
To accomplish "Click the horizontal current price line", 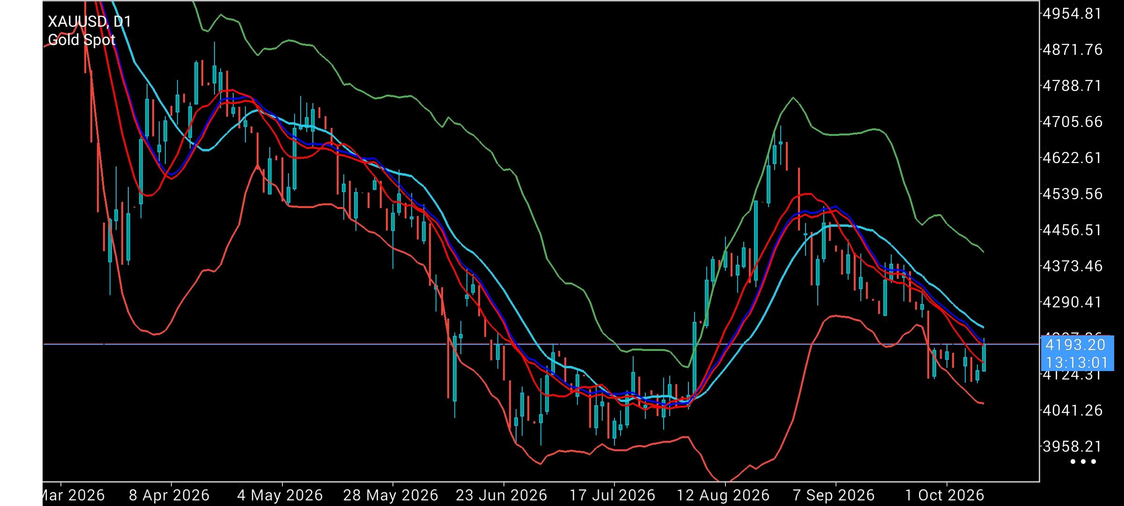I will pos(541,344).
